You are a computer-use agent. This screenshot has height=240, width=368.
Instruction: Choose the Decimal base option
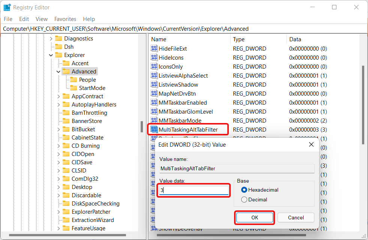[x=244, y=199]
